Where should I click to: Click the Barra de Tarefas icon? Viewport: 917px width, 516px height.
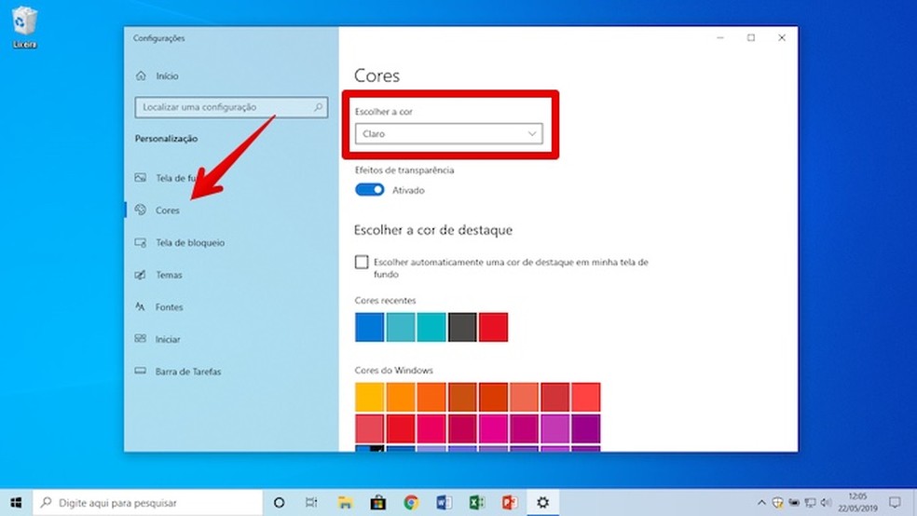pos(141,371)
